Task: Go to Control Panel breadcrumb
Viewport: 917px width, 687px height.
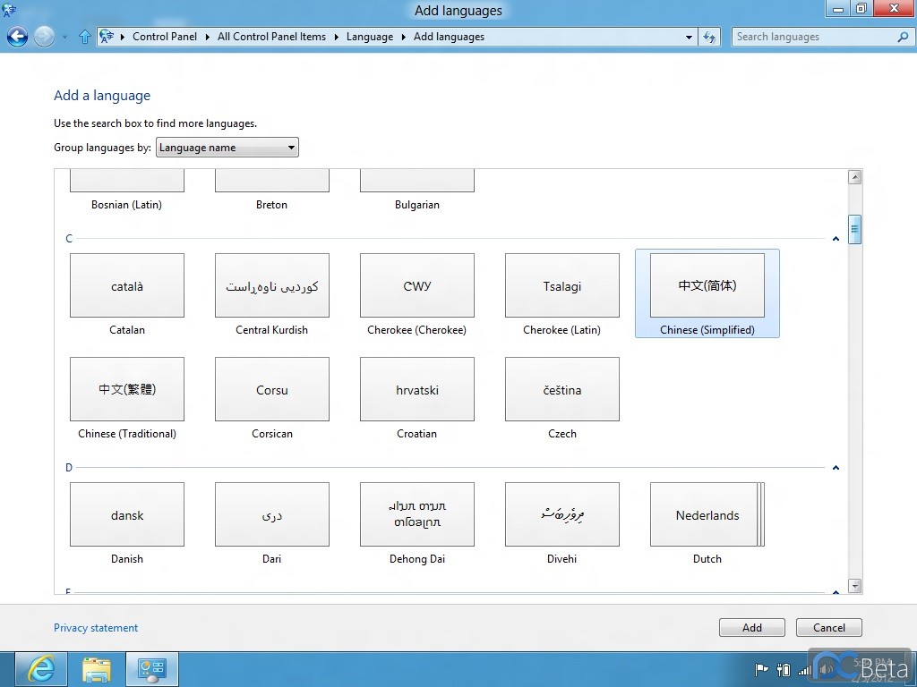Action: [x=165, y=37]
